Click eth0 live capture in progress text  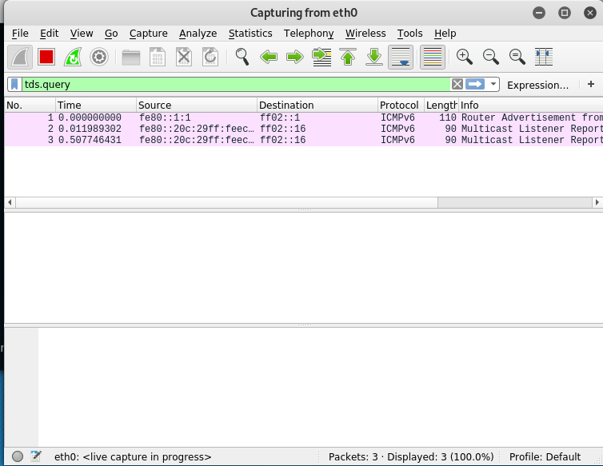pyautogui.click(x=133, y=456)
